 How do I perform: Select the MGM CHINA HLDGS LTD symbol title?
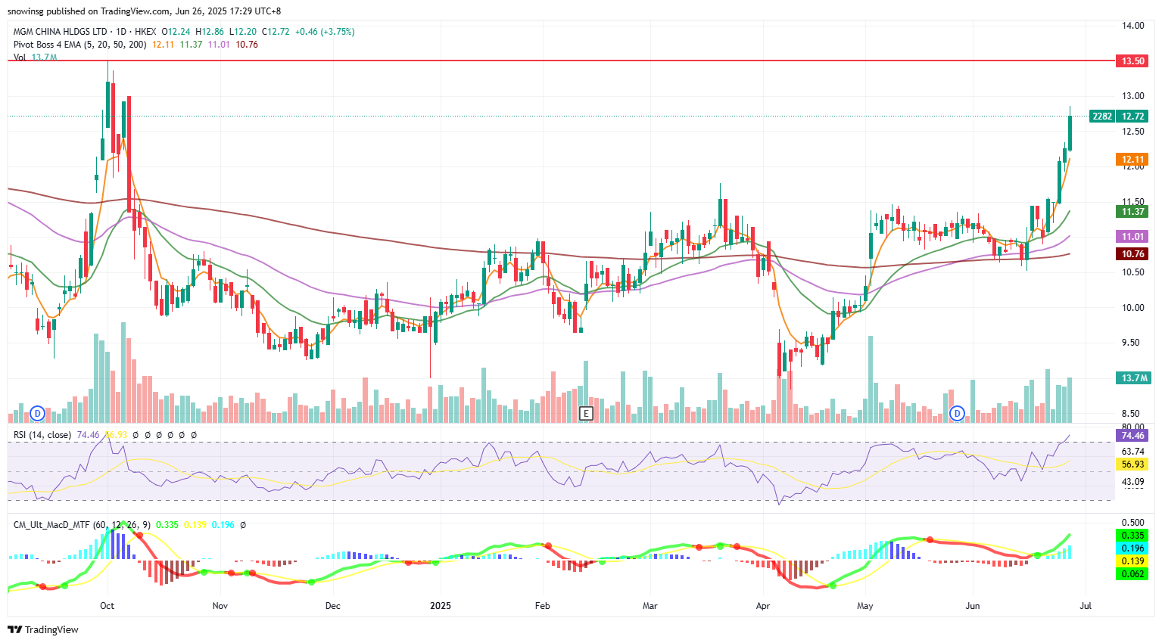click(61, 32)
